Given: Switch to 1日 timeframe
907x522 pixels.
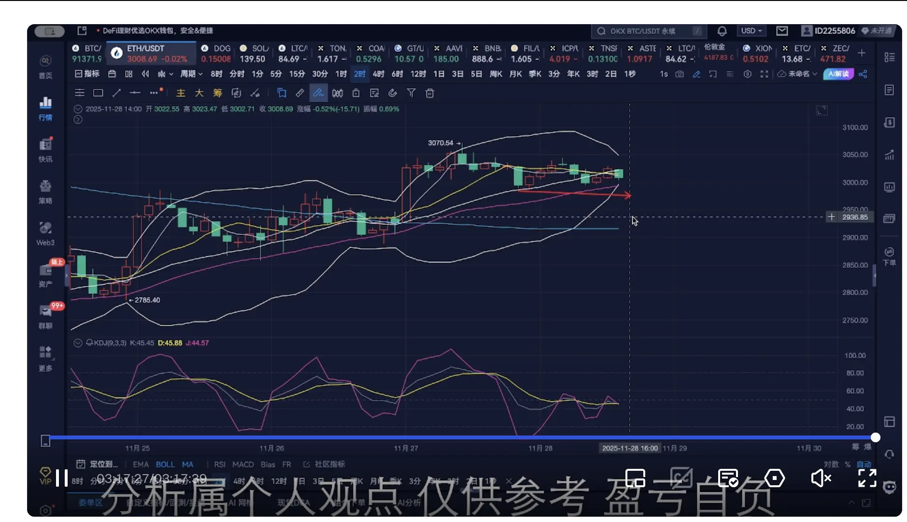Looking at the screenshot, I should [x=439, y=74].
